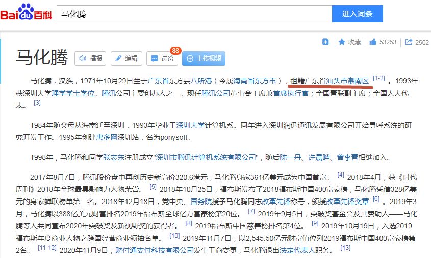
Task: Open the 国务院 link
Action: [201, 202]
